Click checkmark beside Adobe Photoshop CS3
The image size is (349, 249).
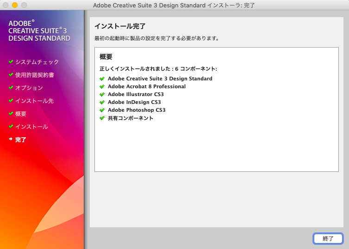(x=102, y=110)
